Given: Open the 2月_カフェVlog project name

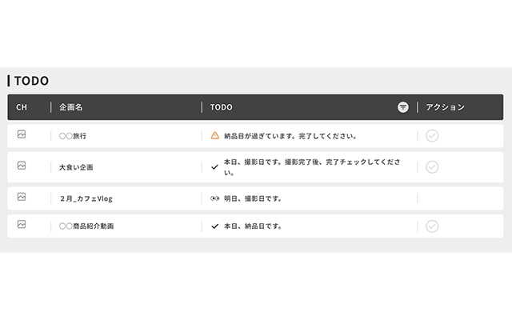Looking at the screenshot, I should pos(86,198).
